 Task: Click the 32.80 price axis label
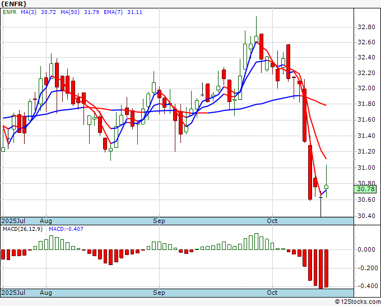pyautogui.click(x=366, y=27)
